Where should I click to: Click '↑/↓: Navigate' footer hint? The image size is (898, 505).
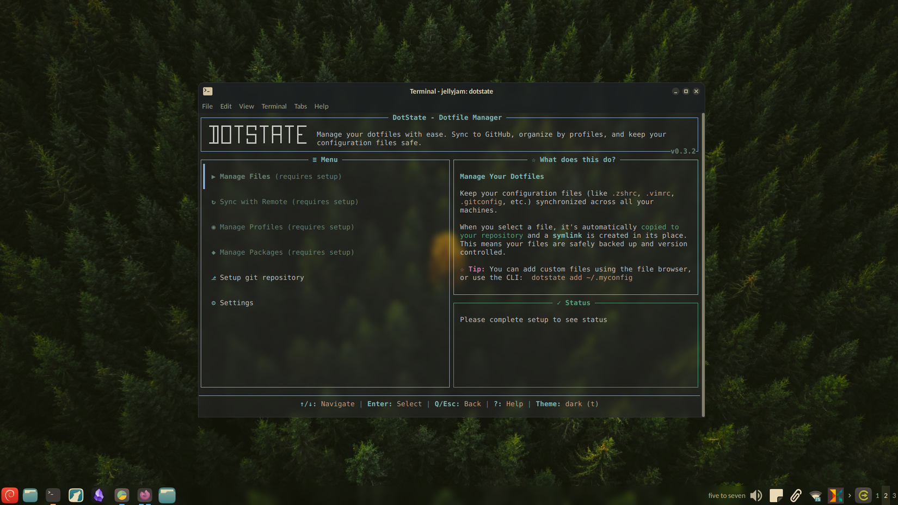click(x=327, y=404)
